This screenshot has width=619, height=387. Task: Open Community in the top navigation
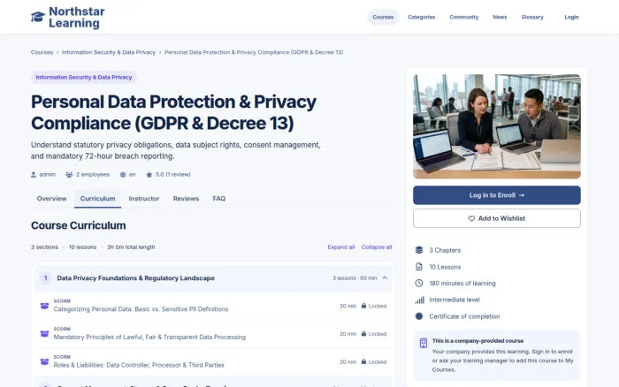[x=464, y=18]
